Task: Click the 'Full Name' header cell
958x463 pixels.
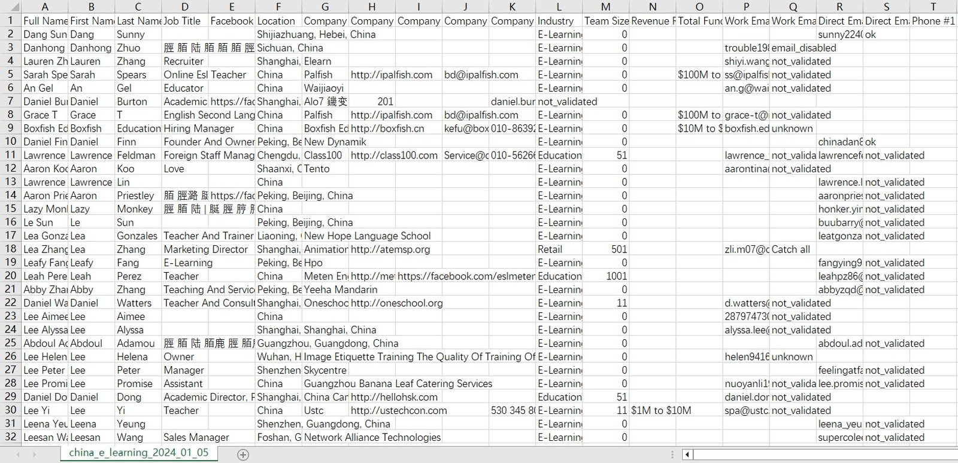Action: [x=45, y=21]
